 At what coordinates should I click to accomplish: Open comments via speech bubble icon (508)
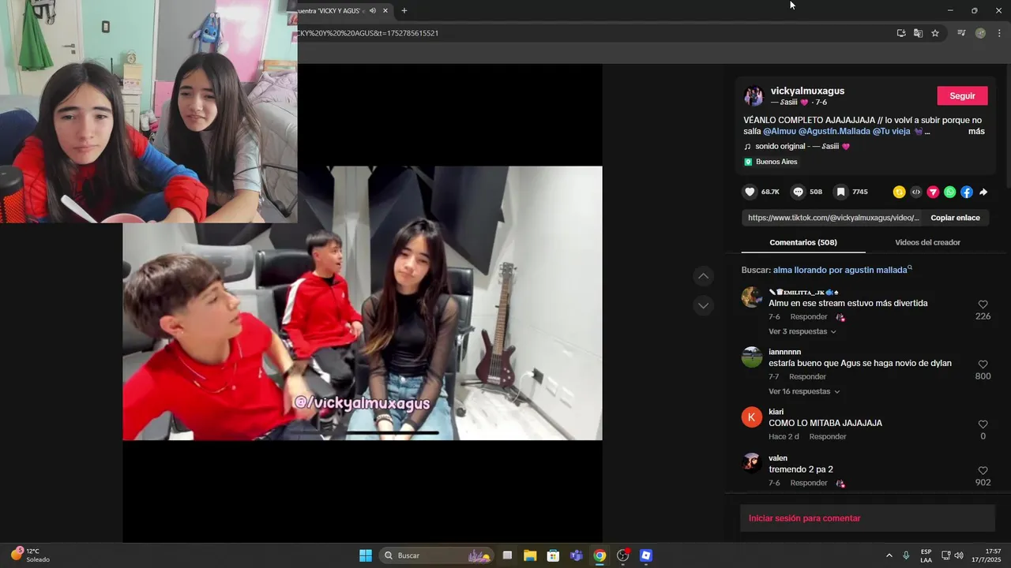[799, 192]
